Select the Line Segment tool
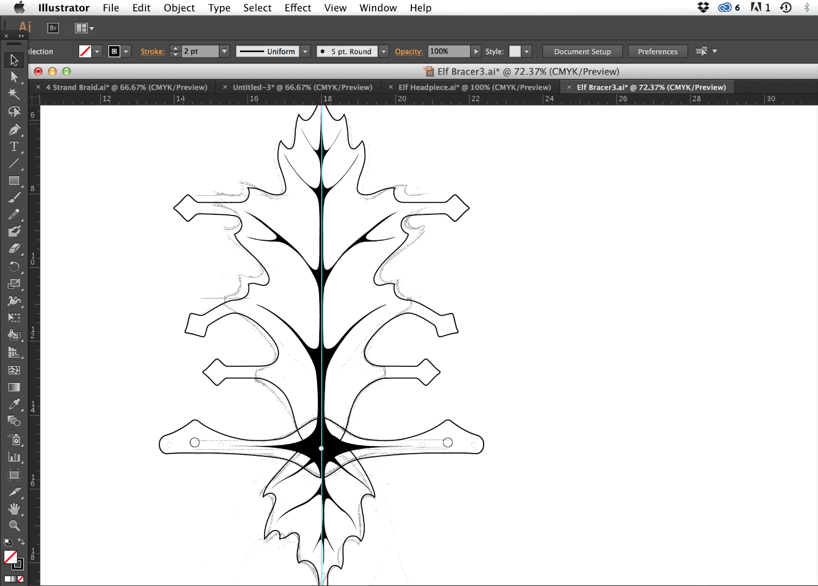The image size is (818, 586). coord(14,163)
